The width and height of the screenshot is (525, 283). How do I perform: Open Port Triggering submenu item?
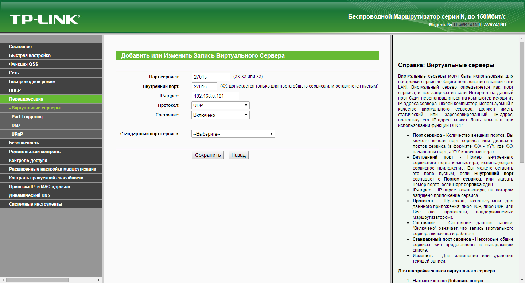tap(51, 117)
